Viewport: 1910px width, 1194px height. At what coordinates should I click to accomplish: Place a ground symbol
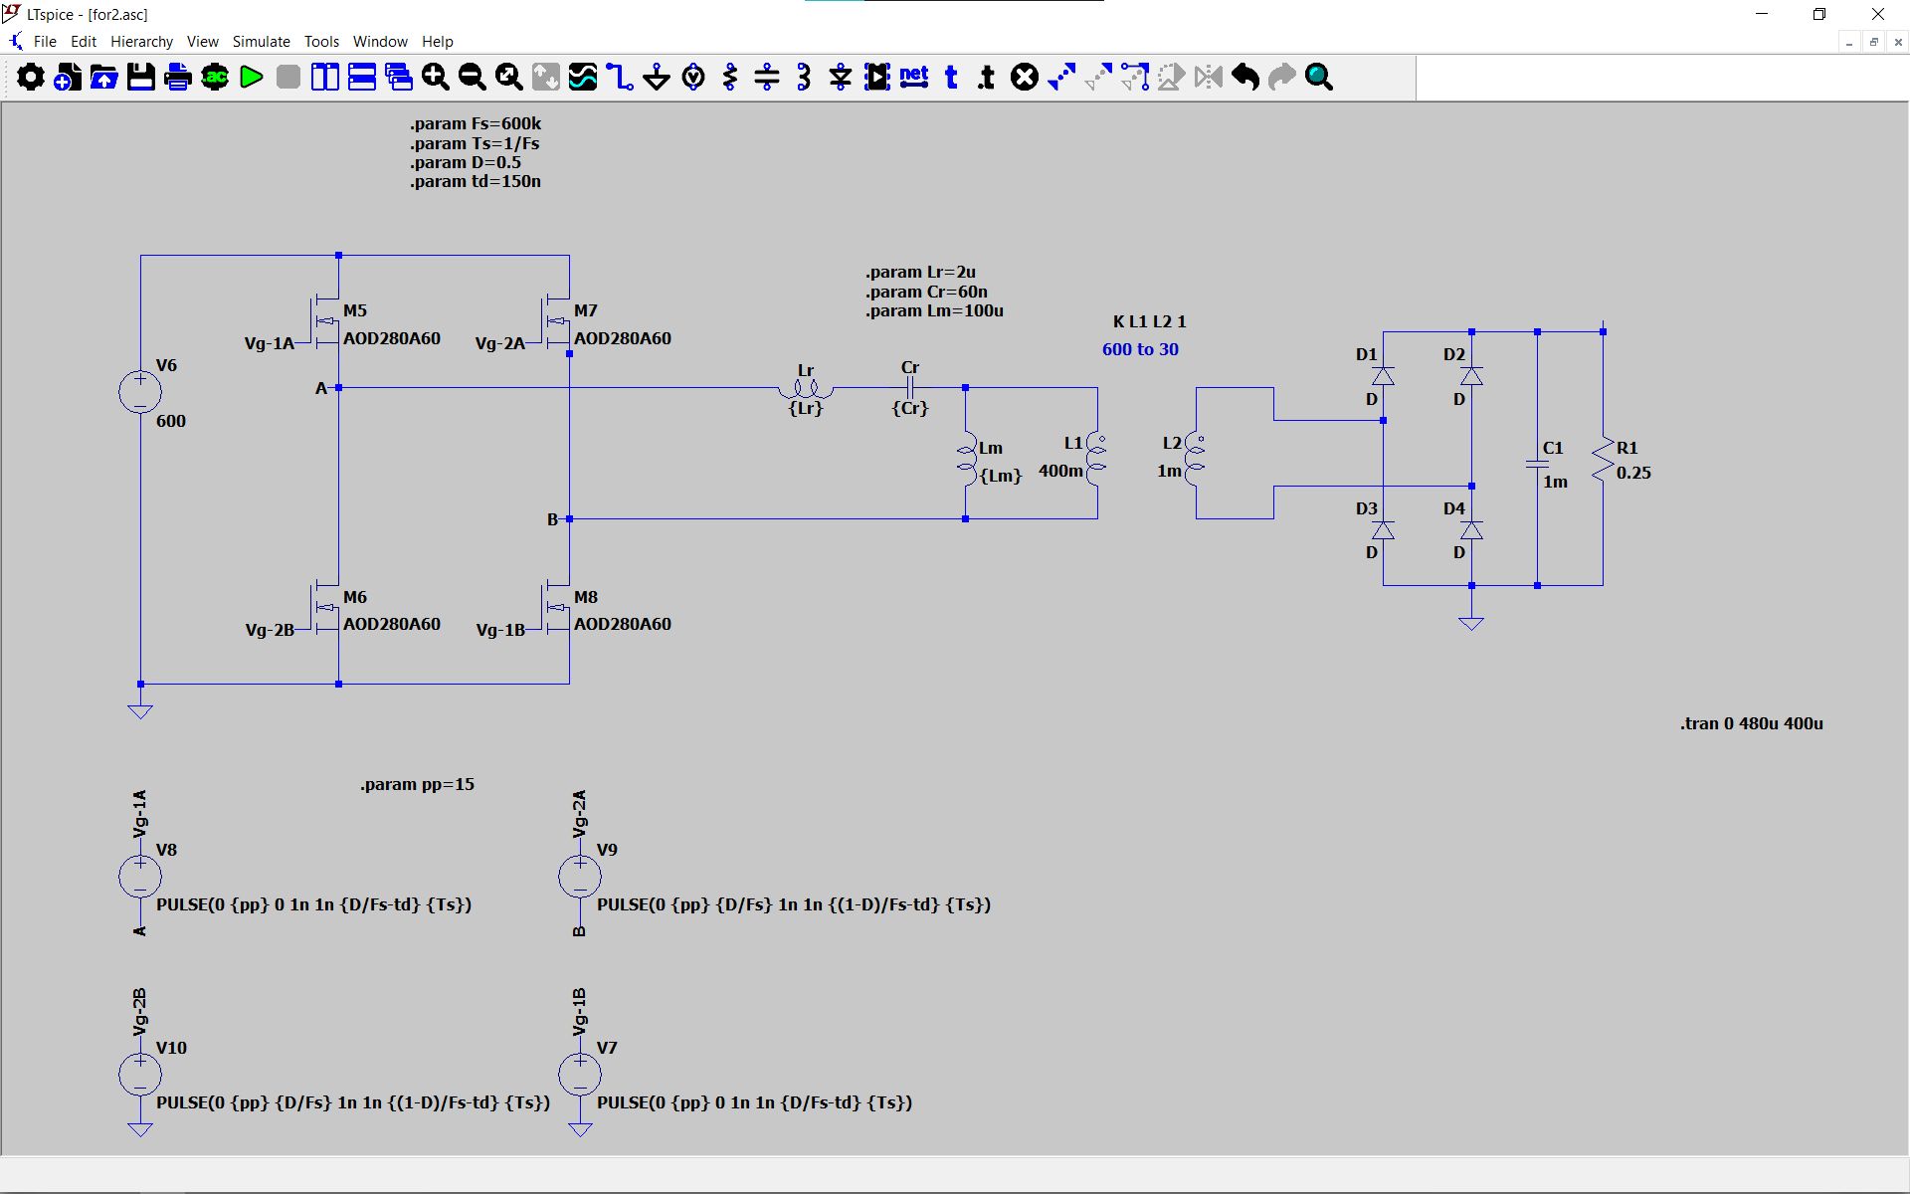click(657, 77)
